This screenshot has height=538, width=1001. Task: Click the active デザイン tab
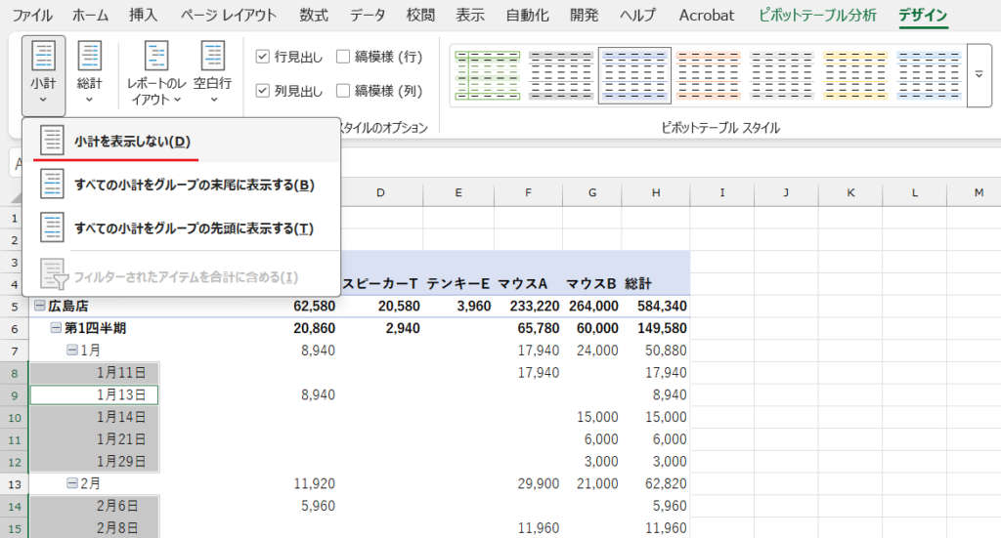click(923, 16)
